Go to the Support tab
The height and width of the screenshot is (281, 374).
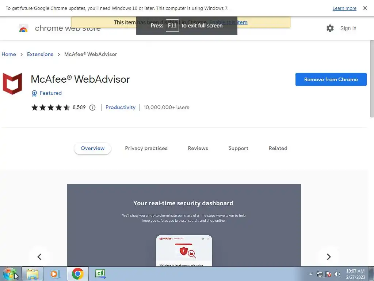point(238,149)
